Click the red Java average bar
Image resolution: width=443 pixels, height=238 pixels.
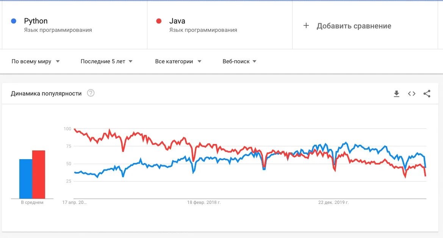click(x=39, y=174)
